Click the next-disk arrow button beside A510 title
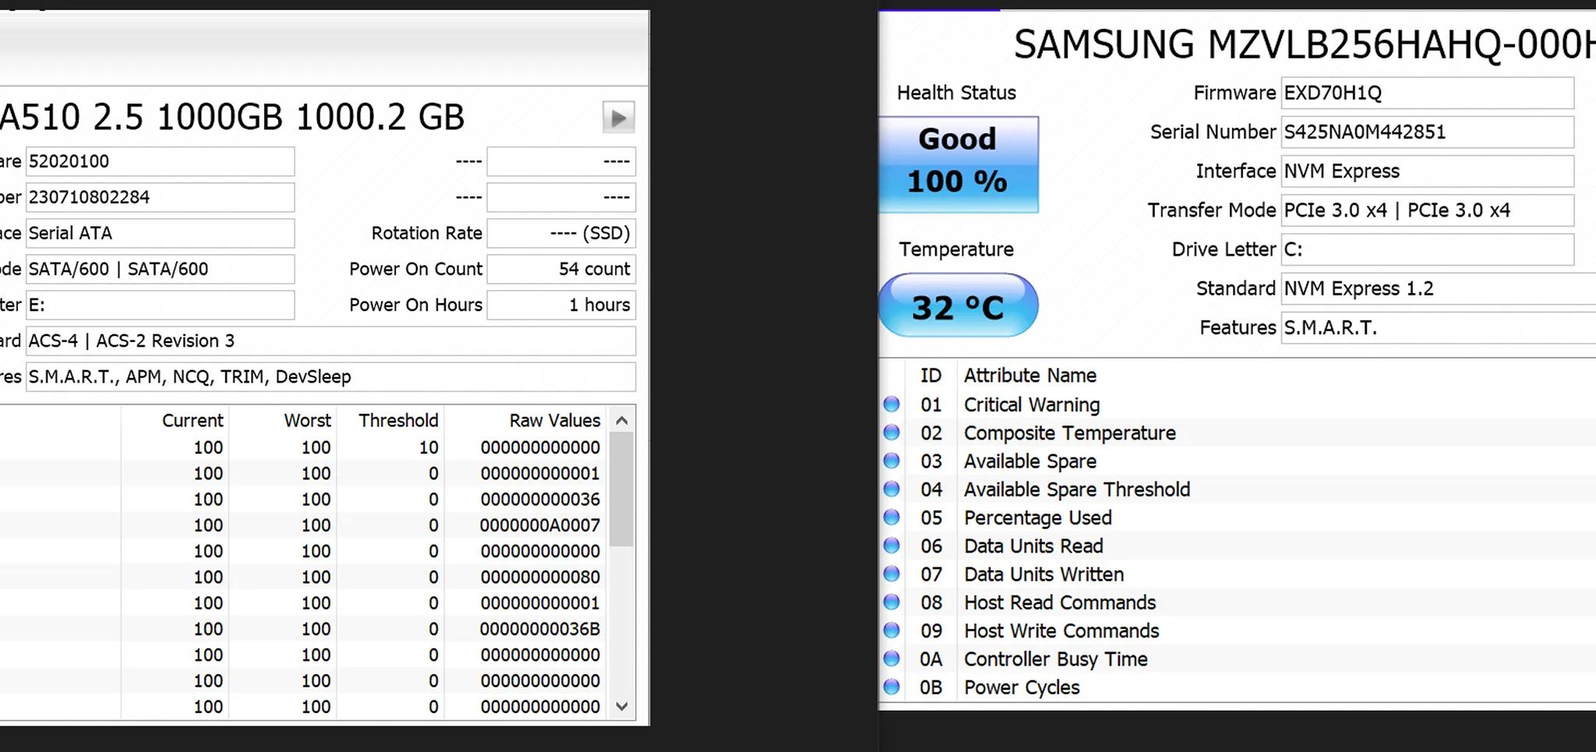 (x=619, y=118)
